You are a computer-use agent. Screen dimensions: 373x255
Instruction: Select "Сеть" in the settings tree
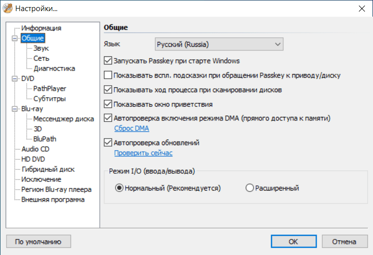pyautogui.click(x=41, y=58)
